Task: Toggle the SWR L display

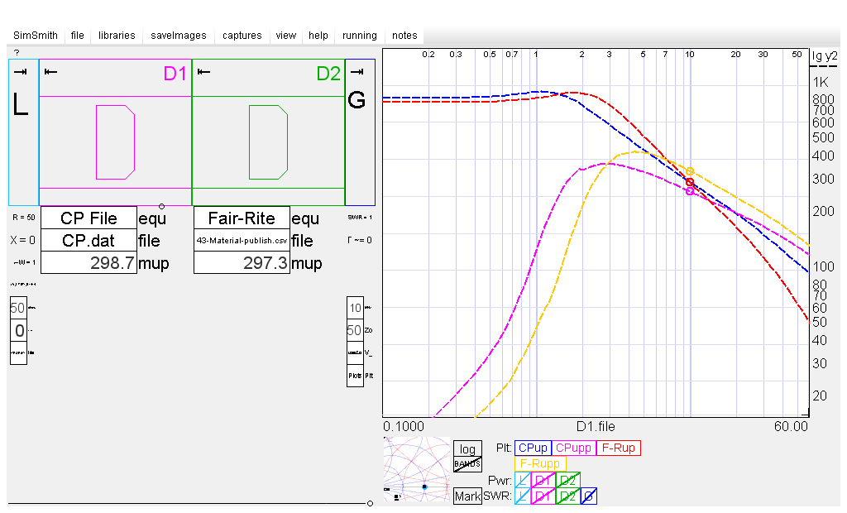Action: 523,496
